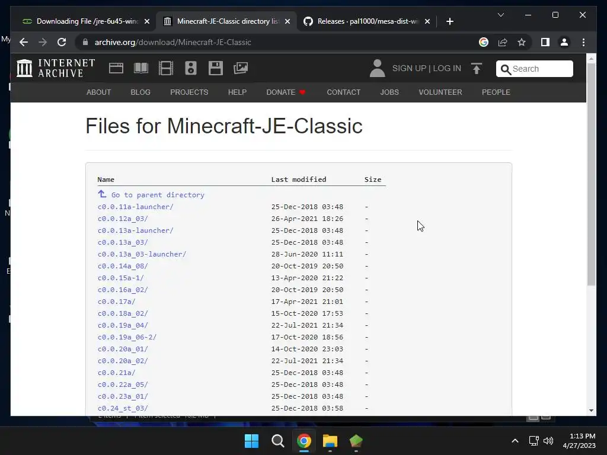607x455 pixels.
Task: Click the share page icon
Action: point(503,42)
